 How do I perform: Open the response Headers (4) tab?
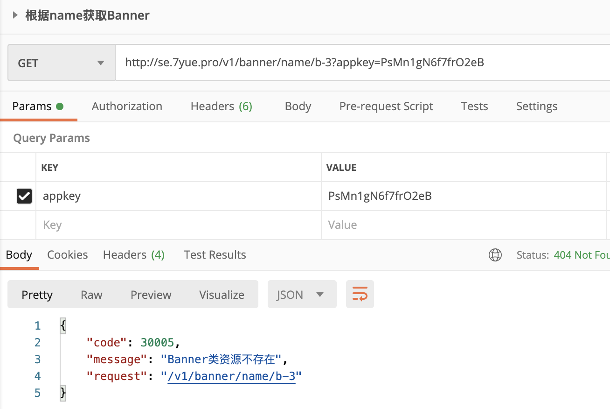pyautogui.click(x=134, y=255)
